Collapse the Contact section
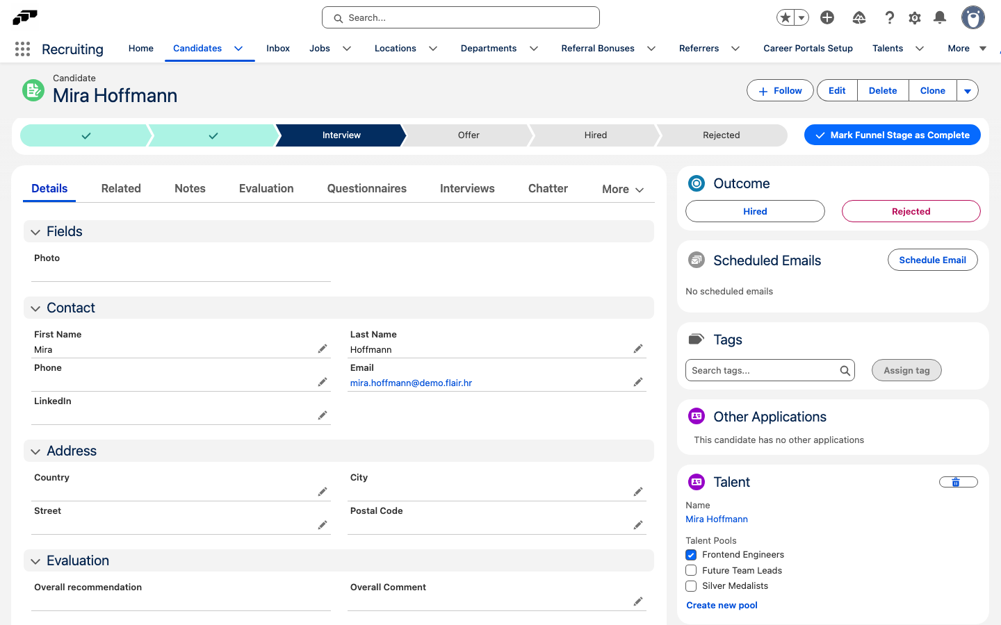Image resolution: width=1001 pixels, height=625 pixels. [35, 308]
